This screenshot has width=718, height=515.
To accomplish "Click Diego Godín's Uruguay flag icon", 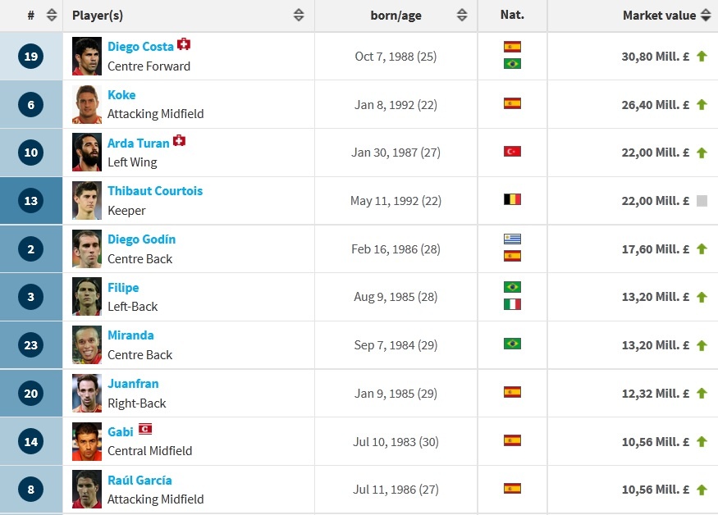I will click(512, 239).
